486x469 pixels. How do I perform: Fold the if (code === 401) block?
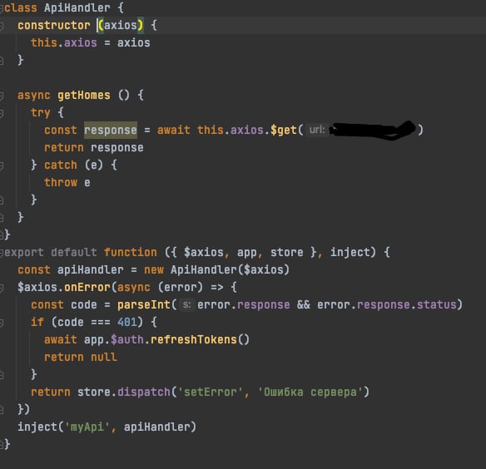[2, 323]
